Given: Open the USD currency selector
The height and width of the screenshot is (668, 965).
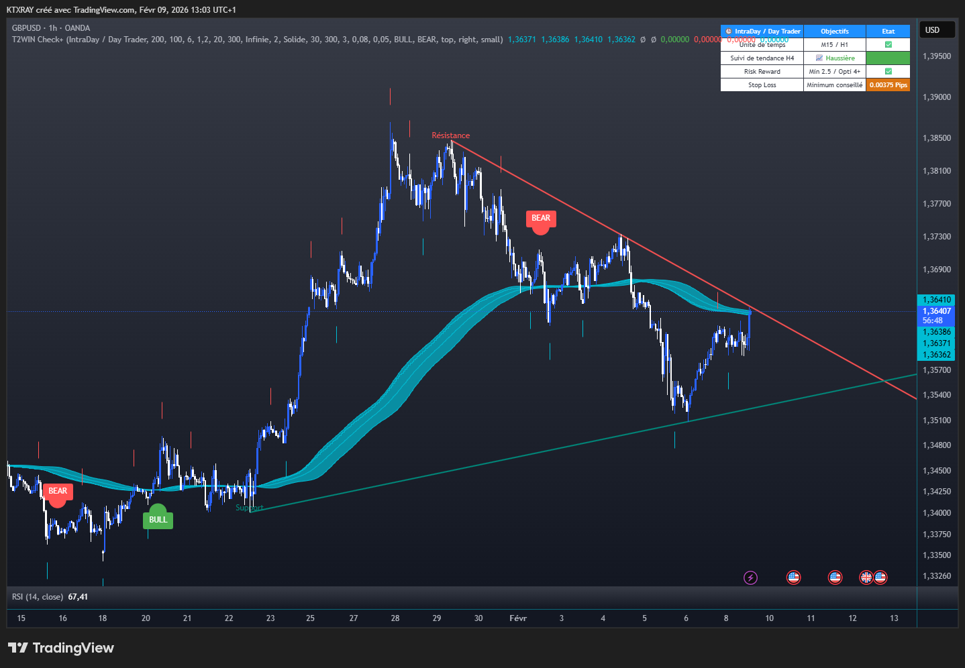Looking at the screenshot, I should click(x=936, y=29).
